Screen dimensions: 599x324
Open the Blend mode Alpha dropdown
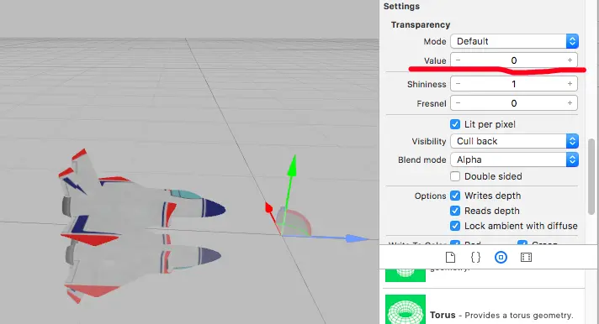pyautogui.click(x=515, y=159)
